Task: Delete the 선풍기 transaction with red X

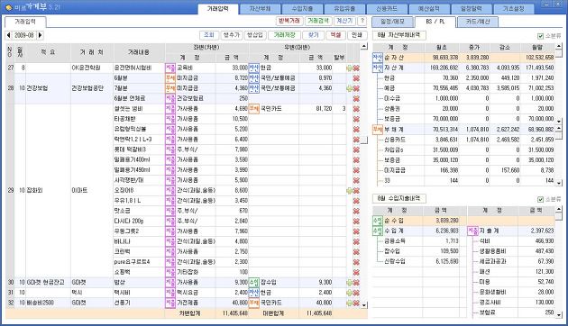Action: coord(356,303)
